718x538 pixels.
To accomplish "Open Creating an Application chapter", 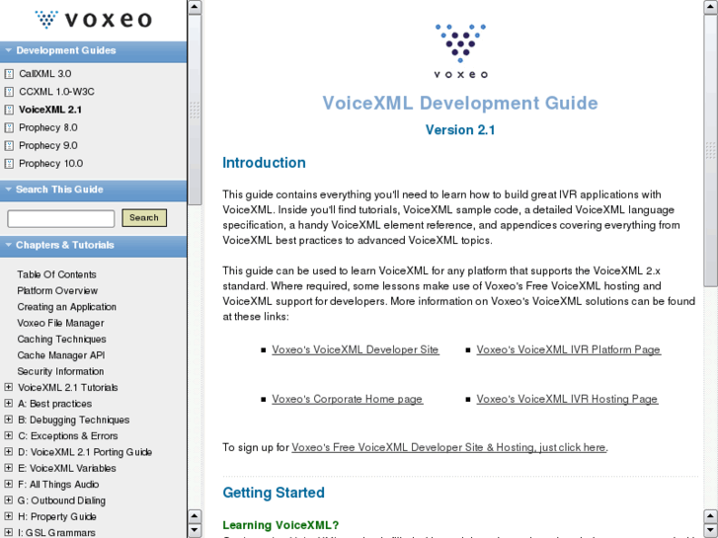I will pyautogui.click(x=67, y=307).
